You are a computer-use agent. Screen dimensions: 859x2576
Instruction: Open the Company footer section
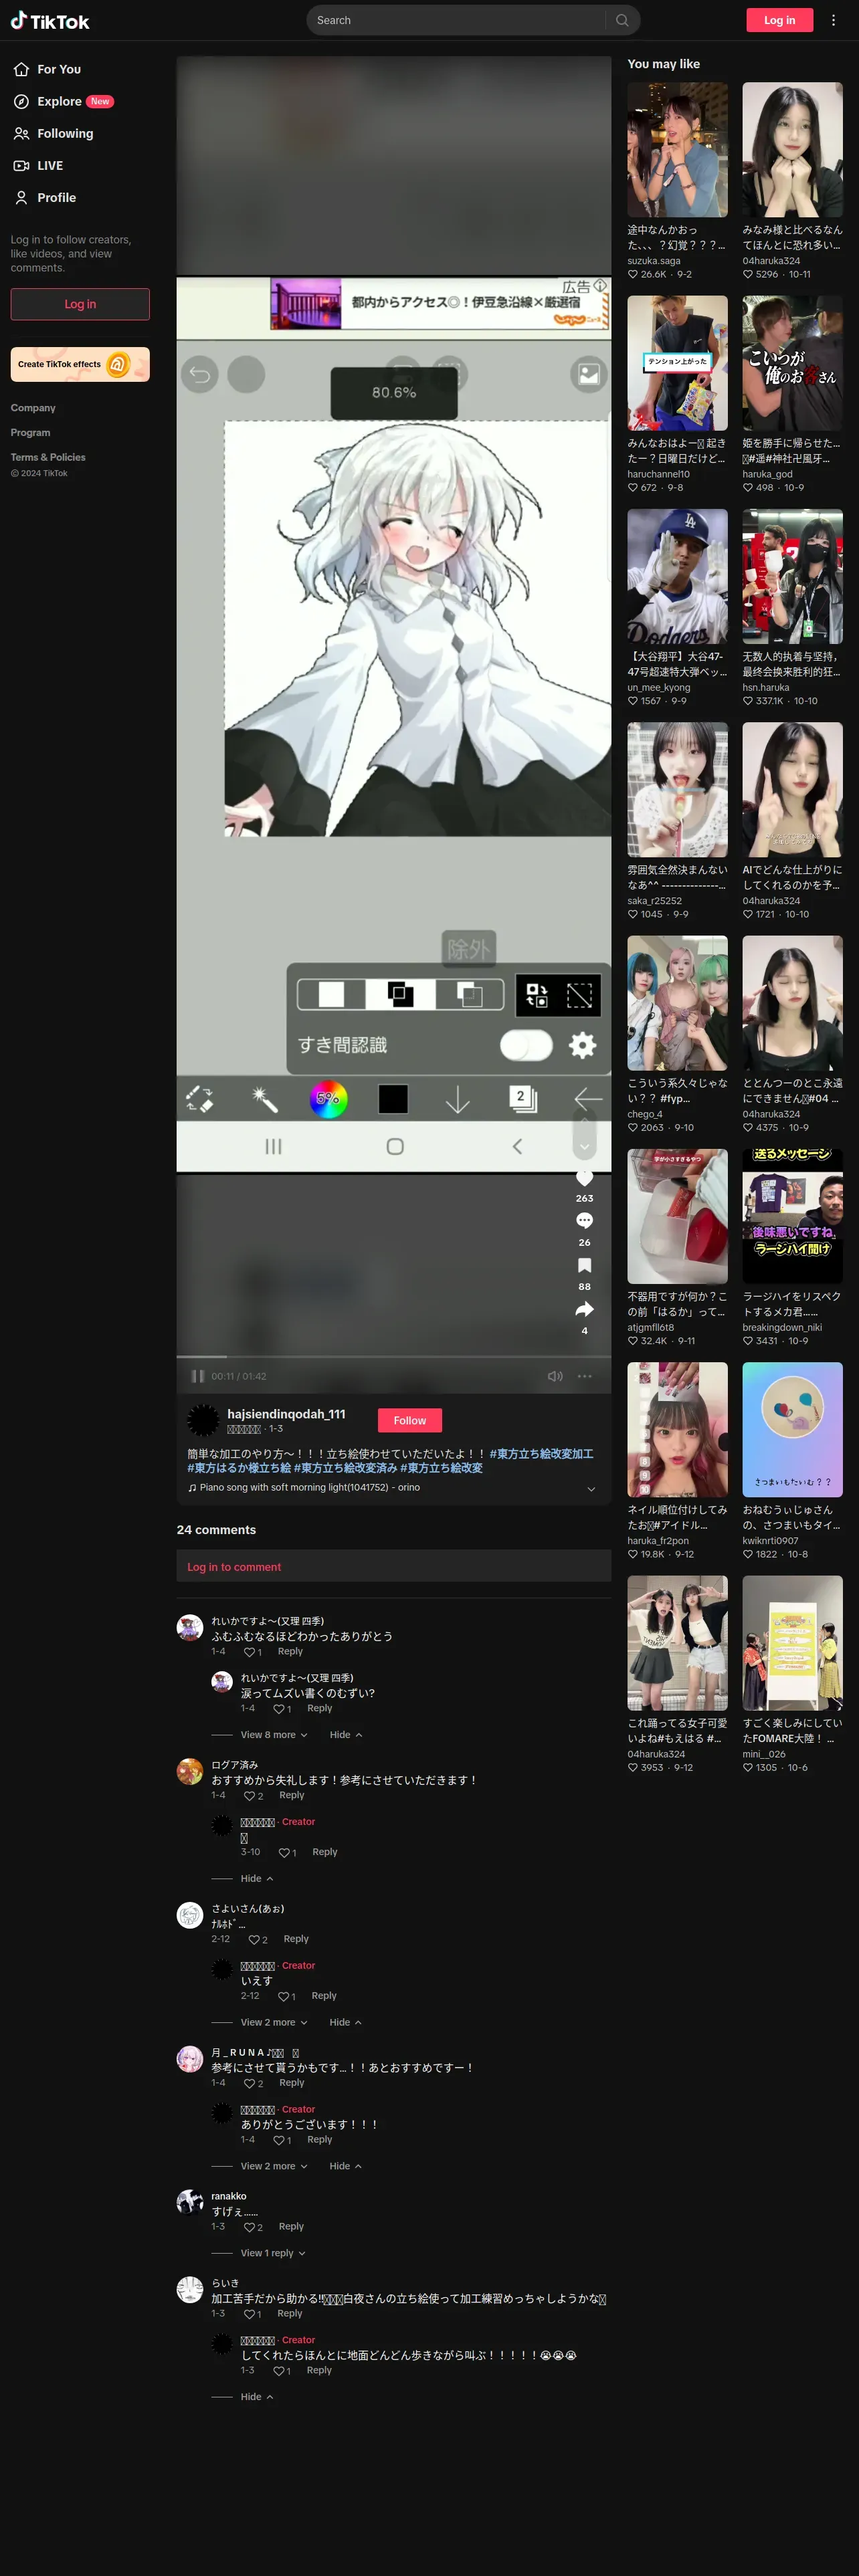[x=33, y=408]
